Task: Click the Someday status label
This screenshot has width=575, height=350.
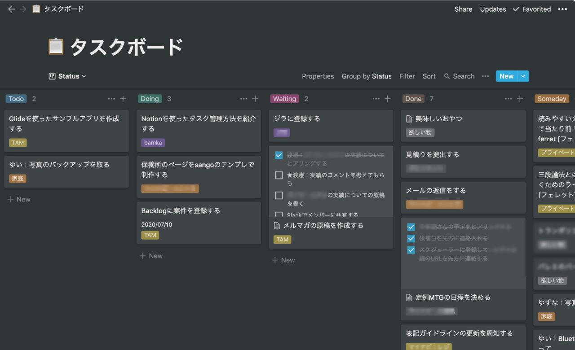Action: [552, 99]
